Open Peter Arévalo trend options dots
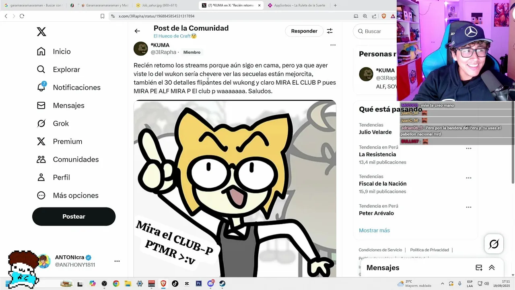Screen dimensions: 515x290 [469, 207]
